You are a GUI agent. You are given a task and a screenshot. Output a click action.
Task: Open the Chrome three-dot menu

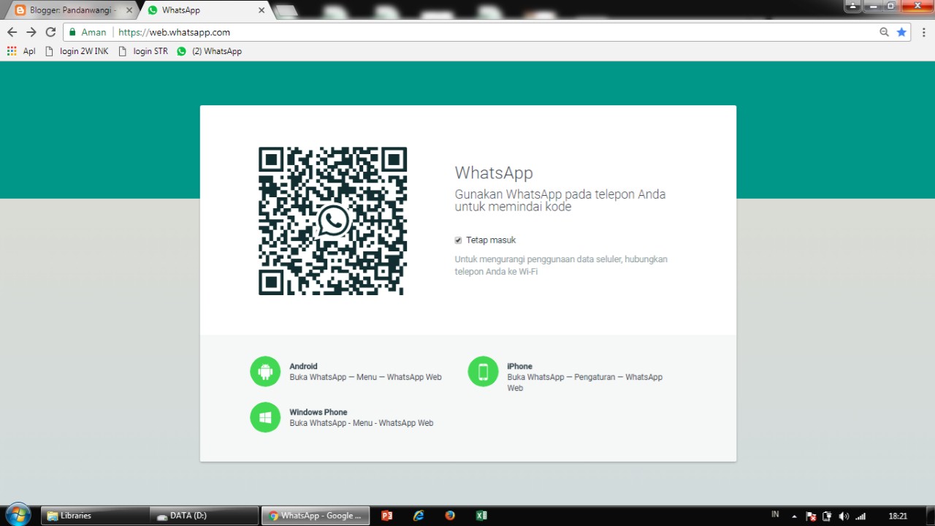tap(923, 32)
